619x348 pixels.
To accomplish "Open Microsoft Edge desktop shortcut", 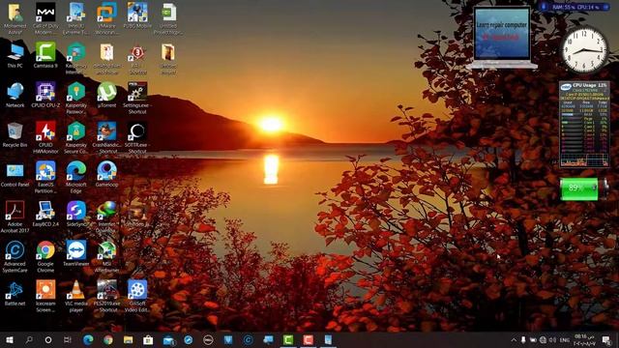I will [75, 177].
